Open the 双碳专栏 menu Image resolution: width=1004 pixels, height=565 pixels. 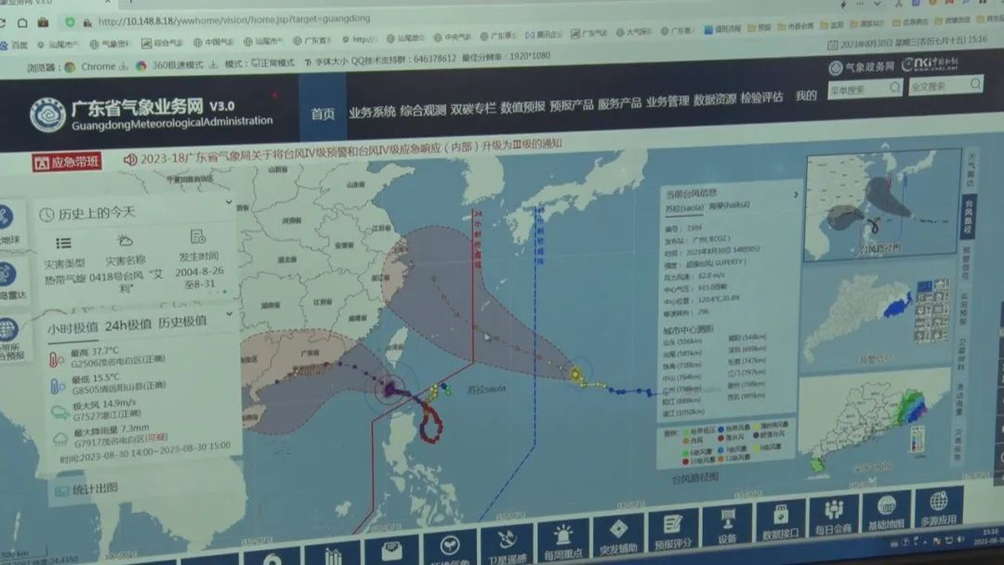pos(472,108)
